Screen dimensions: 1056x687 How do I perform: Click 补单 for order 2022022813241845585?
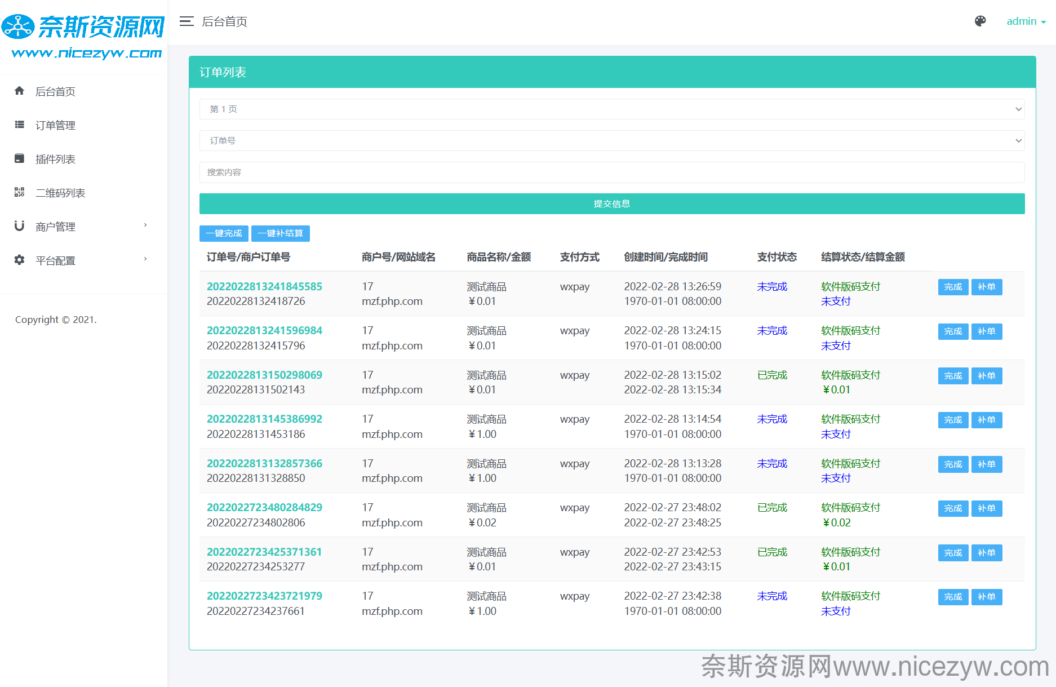987,287
